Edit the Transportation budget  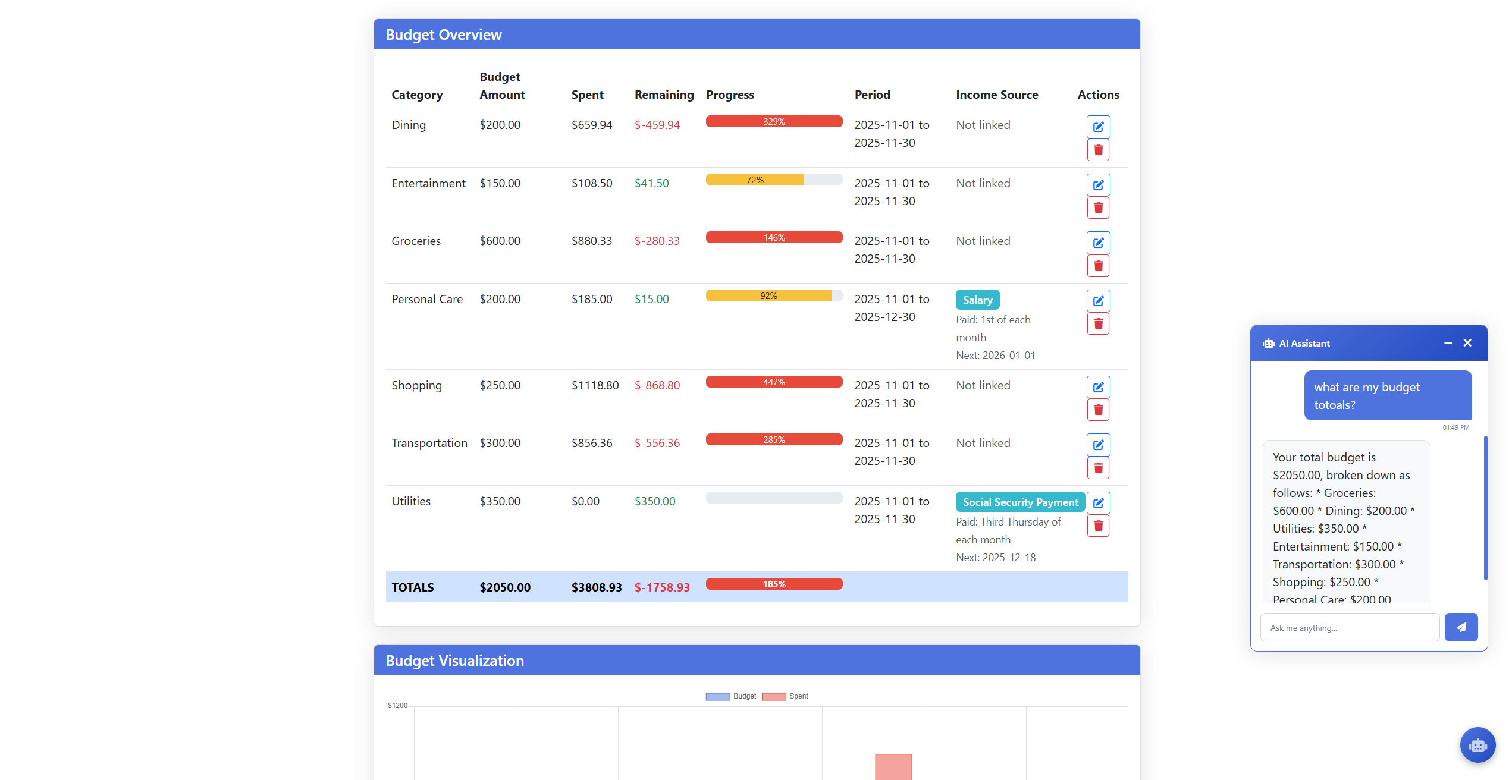pyautogui.click(x=1098, y=444)
